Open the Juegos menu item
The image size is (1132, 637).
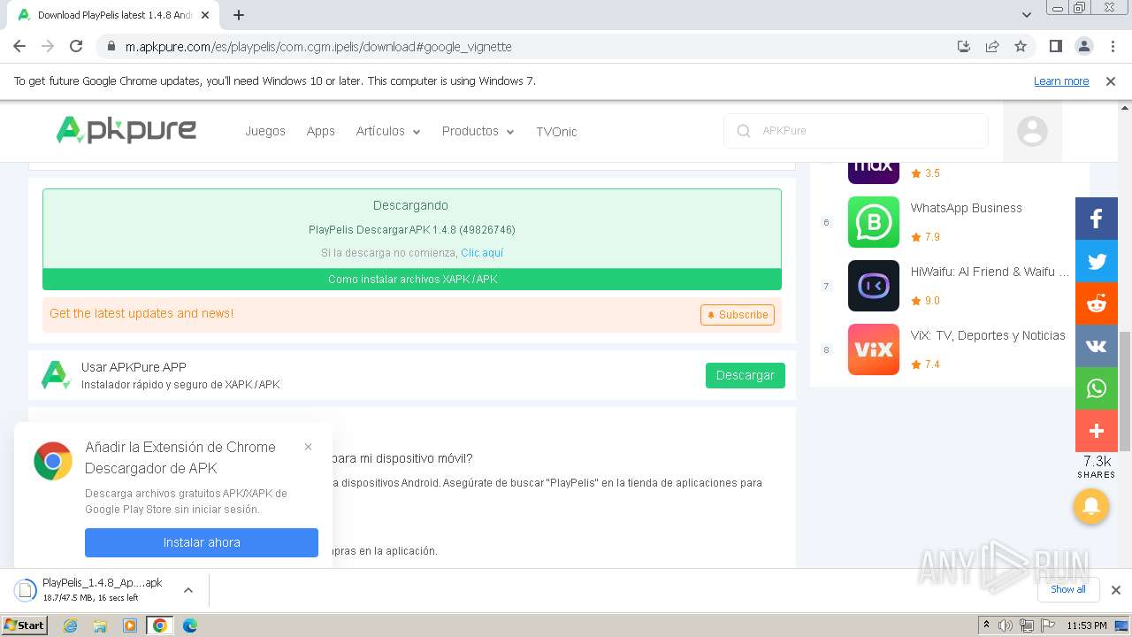pyautogui.click(x=265, y=131)
